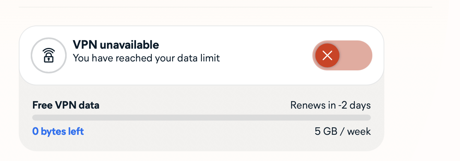Click the Free VPN data progress bar
Viewport: 460px width, 161px height.
click(x=202, y=118)
